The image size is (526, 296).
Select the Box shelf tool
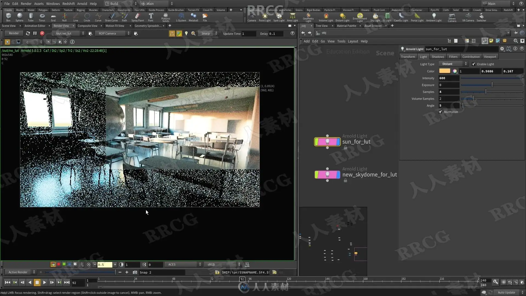[x=8, y=17]
